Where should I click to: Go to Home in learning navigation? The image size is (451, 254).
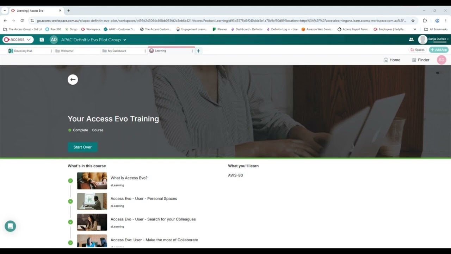click(x=392, y=60)
